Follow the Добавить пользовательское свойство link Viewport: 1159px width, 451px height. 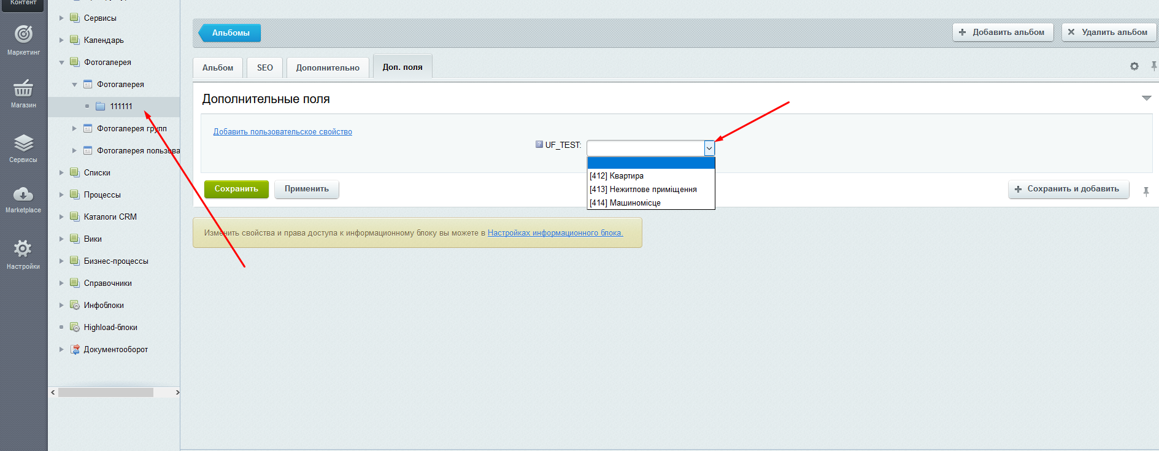click(x=282, y=132)
